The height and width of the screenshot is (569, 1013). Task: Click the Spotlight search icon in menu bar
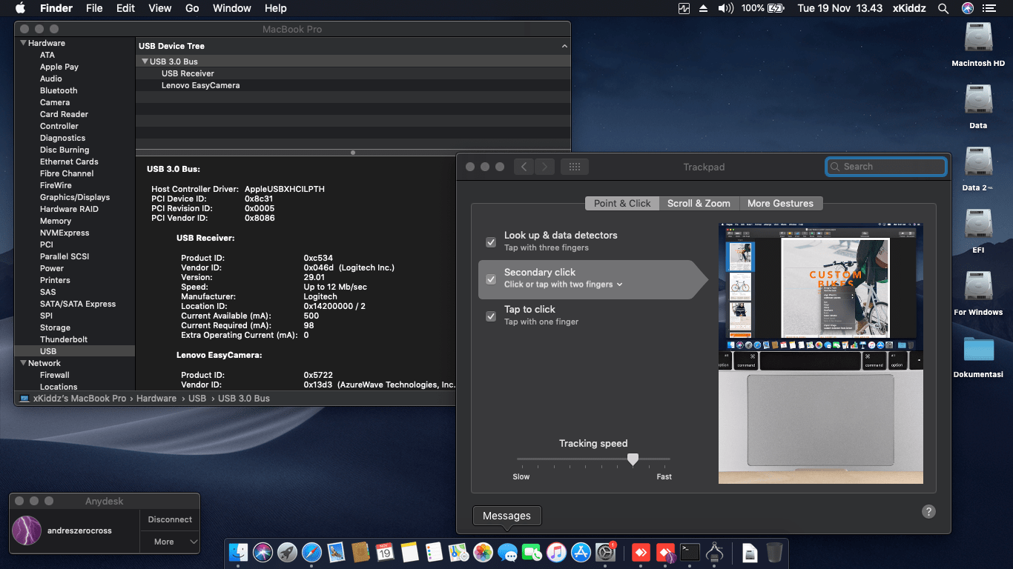coord(943,8)
